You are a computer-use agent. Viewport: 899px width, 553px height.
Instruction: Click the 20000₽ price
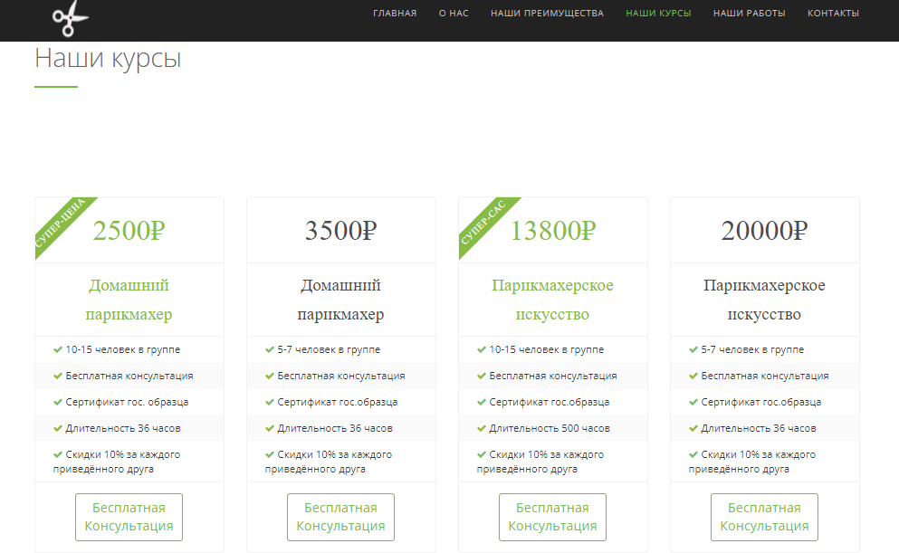pos(764,231)
